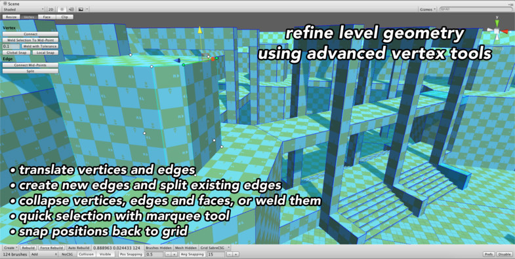Open Scene tab options menu icon
Viewport: 515px width, 259px height.
point(510,4)
